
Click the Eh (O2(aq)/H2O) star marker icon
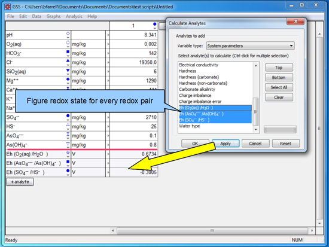[x=68, y=153]
